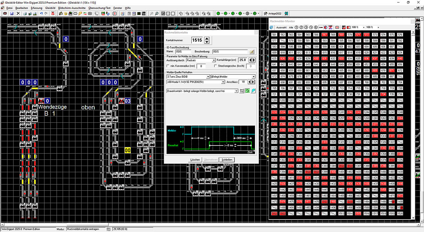Open the Überwachung/Test menu

(x=99, y=7)
